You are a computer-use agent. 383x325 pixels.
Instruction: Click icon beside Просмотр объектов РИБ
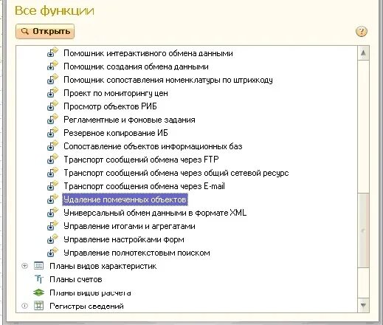[x=52, y=106]
